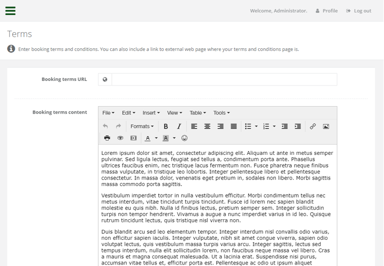Increase indent of the paragraph
384x266 pixels.
[298, 126]
